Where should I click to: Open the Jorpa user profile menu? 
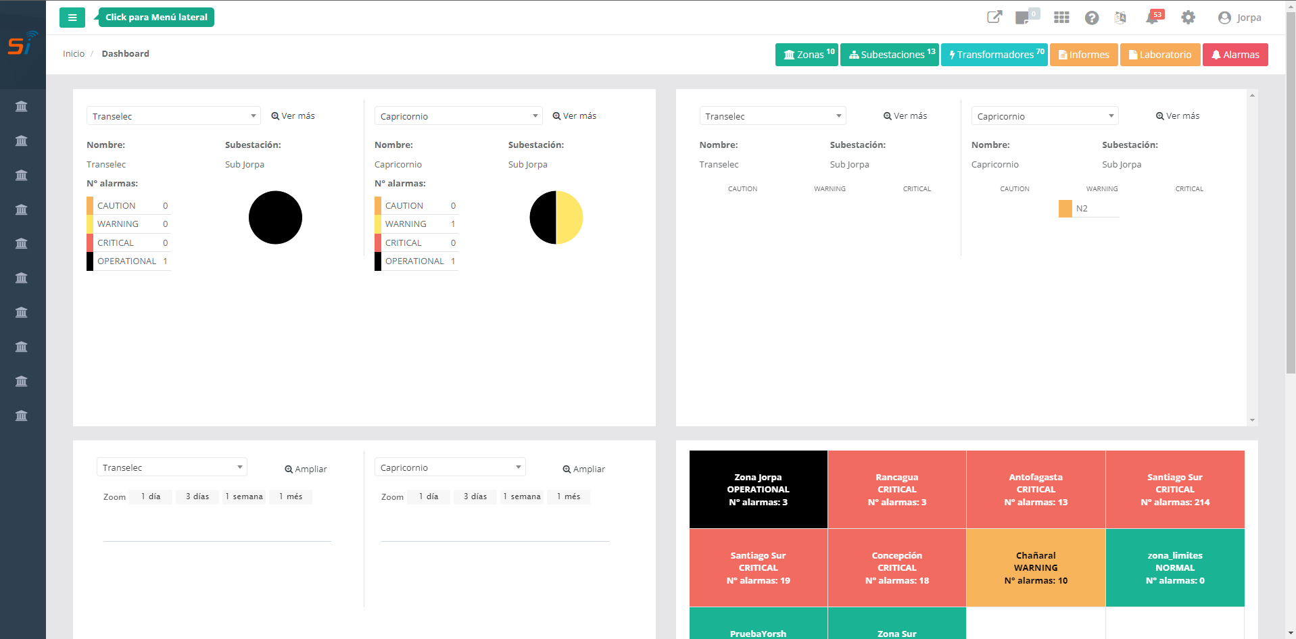(1239, 18)
